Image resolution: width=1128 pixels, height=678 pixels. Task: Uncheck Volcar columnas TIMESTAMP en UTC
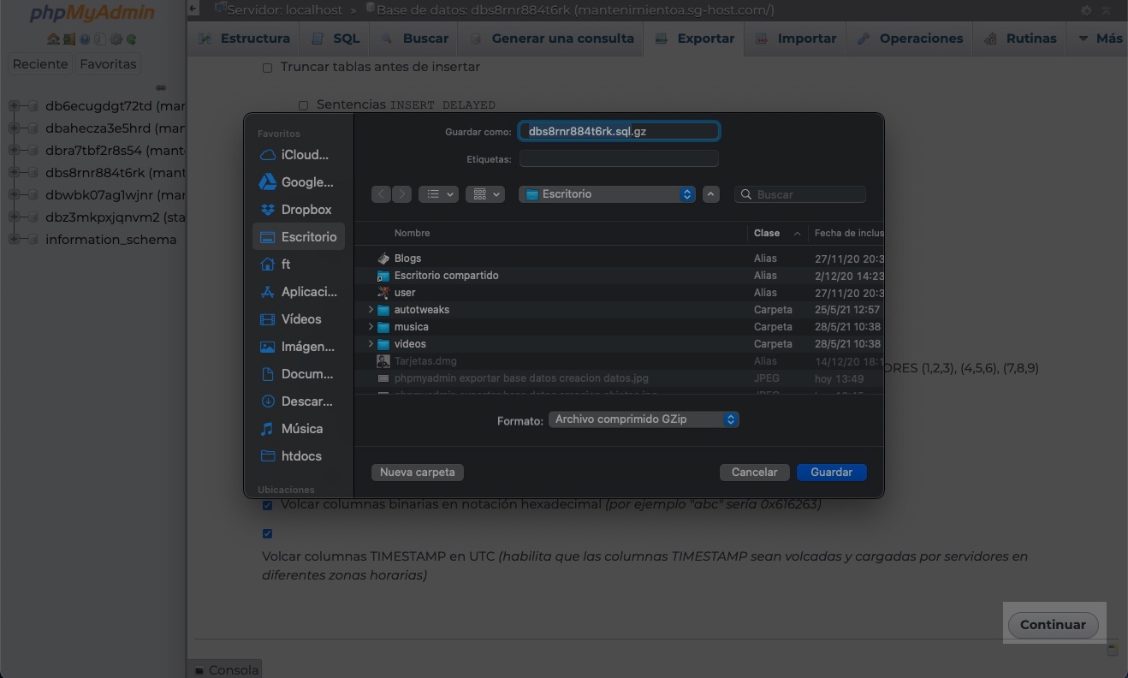point(267,533)
